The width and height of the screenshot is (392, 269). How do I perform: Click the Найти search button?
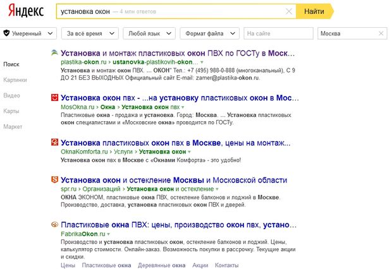pos(314,11)
